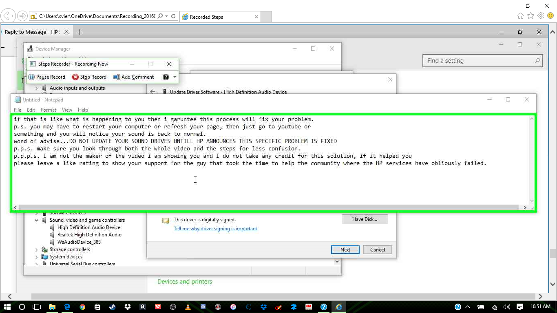Select WsAudioDevice_383 in Device Manager
The height and width of the screenshot is (313, 557).
79,242
